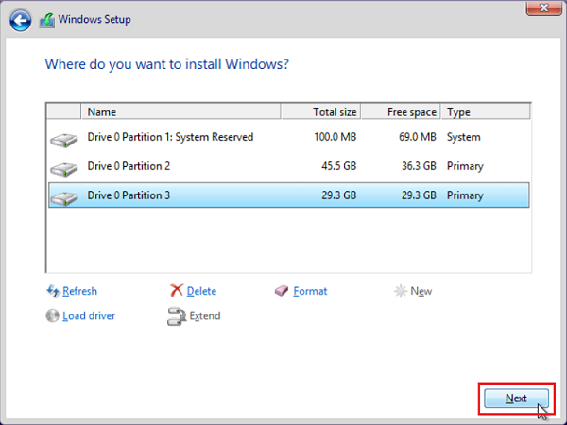Click the Load driver disc icon
This screenshot has width=567, height=425.
(x=52, y=315)
